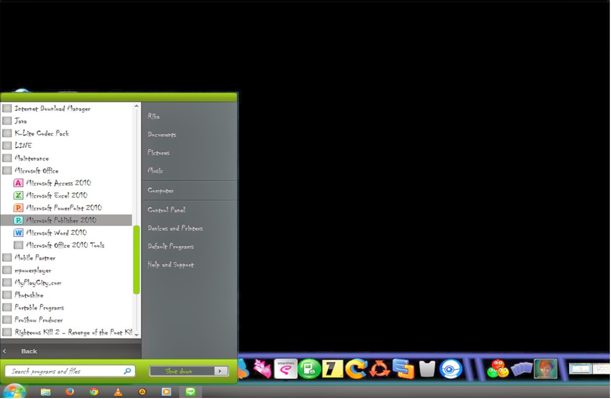Screen dimensions: 611x399
Task: Launch Google Chrome from the taskbar
Action: click(x=94, y=392)
